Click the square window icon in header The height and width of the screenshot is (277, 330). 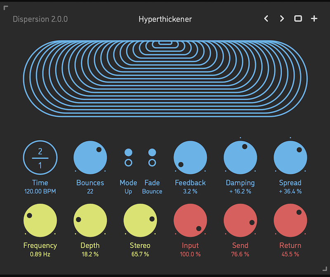pos(298,19)
